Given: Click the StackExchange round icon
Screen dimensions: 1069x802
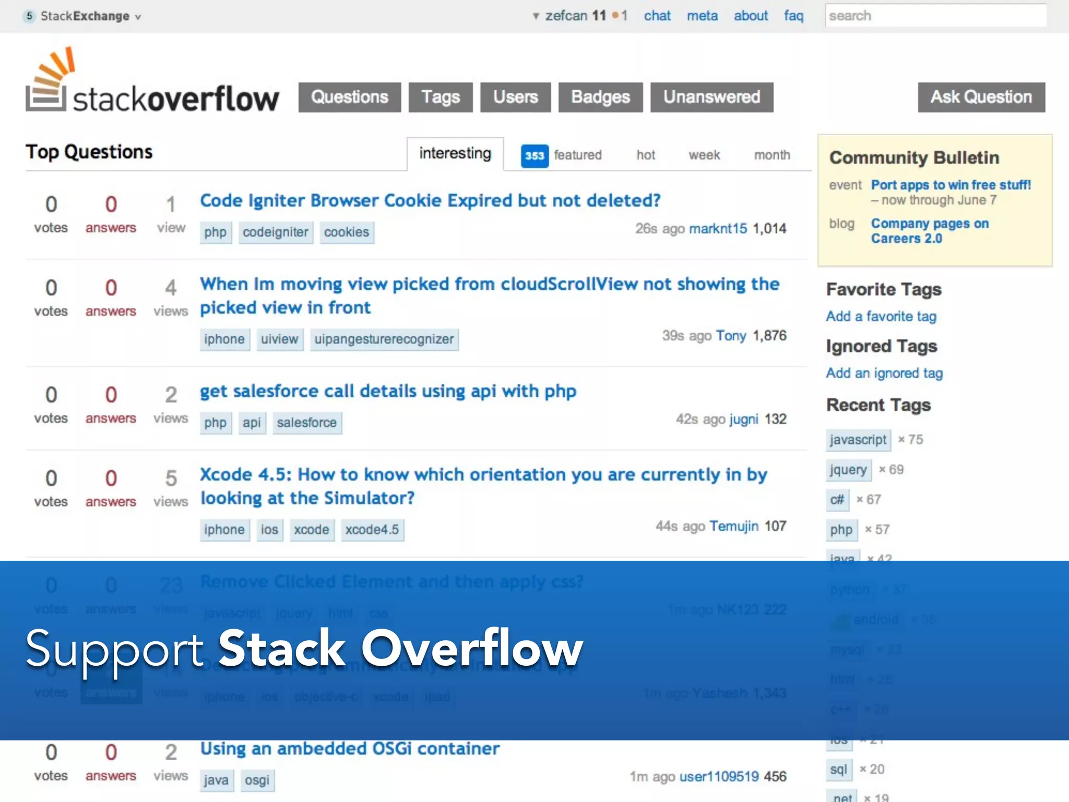Looking at the screenshot, I should pyautogui.click(x=29, y=16).
